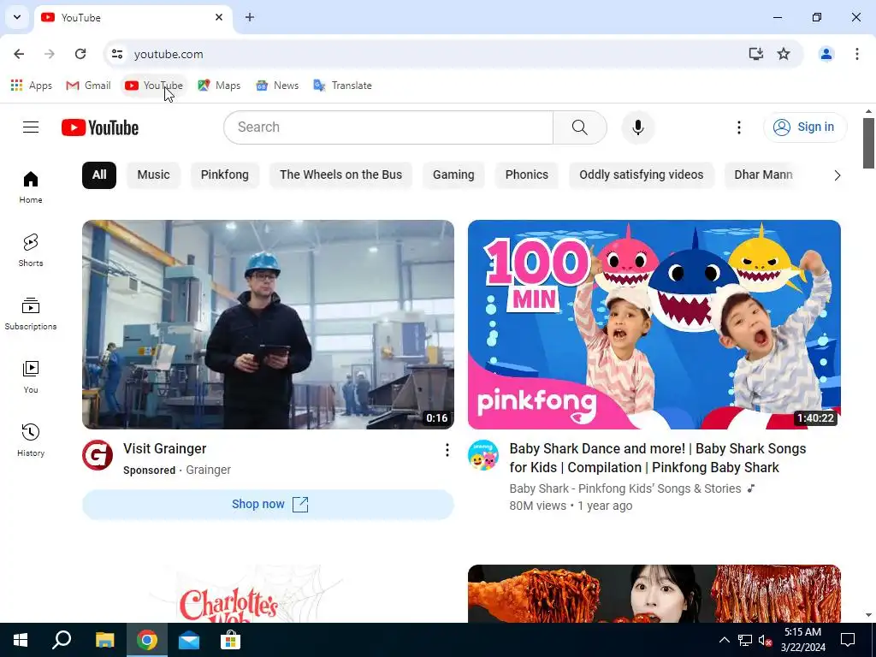The width and height of the screenshot is (876, 657).
Task: Open Windows taskbar search
Action: click(x=62, y=640)
